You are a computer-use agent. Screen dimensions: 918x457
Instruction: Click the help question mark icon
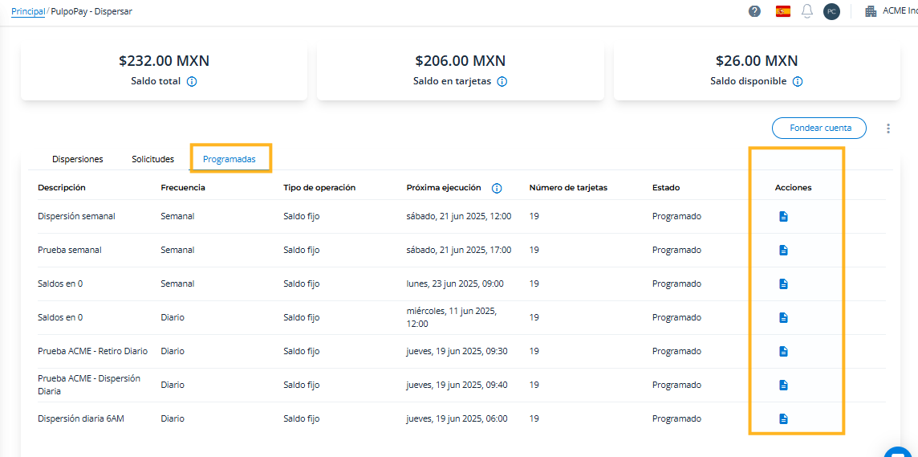point(754,11)
